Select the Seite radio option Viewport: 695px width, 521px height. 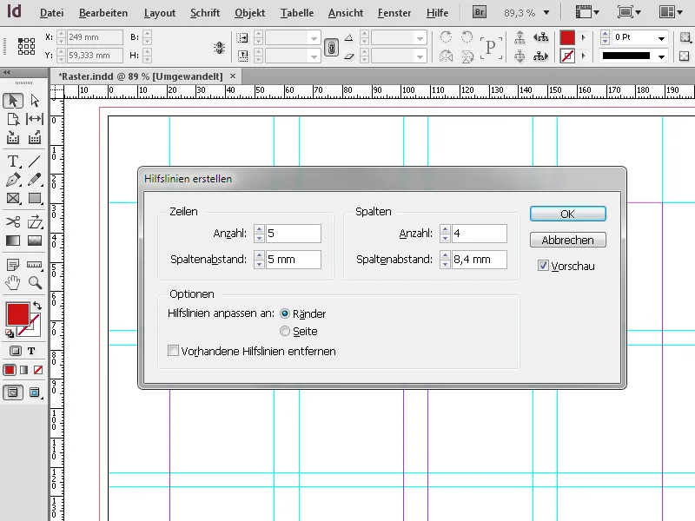coord(285,331)
